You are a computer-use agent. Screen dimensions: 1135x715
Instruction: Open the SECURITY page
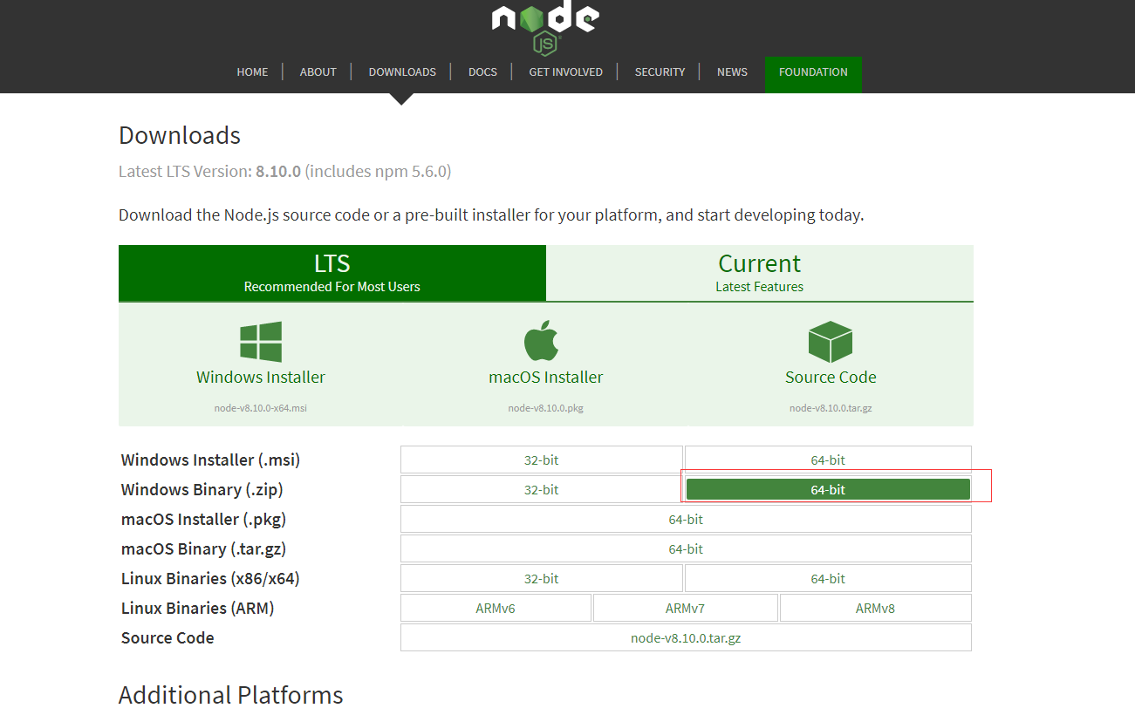(660, 71)
